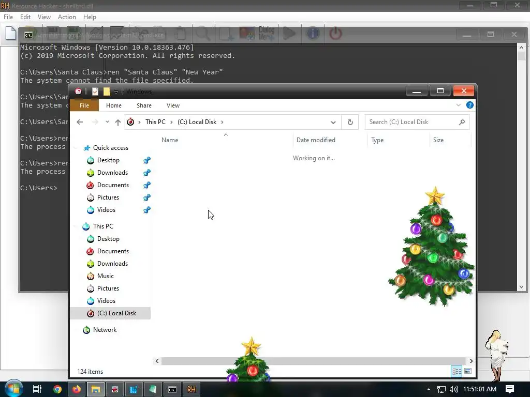This screenshot has width=530, height=397.
Task: Open Music folder under This PC
Action: pyautogui.click(x=106, y=276)
